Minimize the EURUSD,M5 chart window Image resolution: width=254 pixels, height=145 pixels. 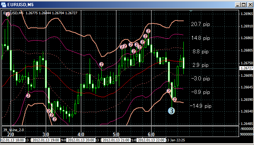point(238,5)
